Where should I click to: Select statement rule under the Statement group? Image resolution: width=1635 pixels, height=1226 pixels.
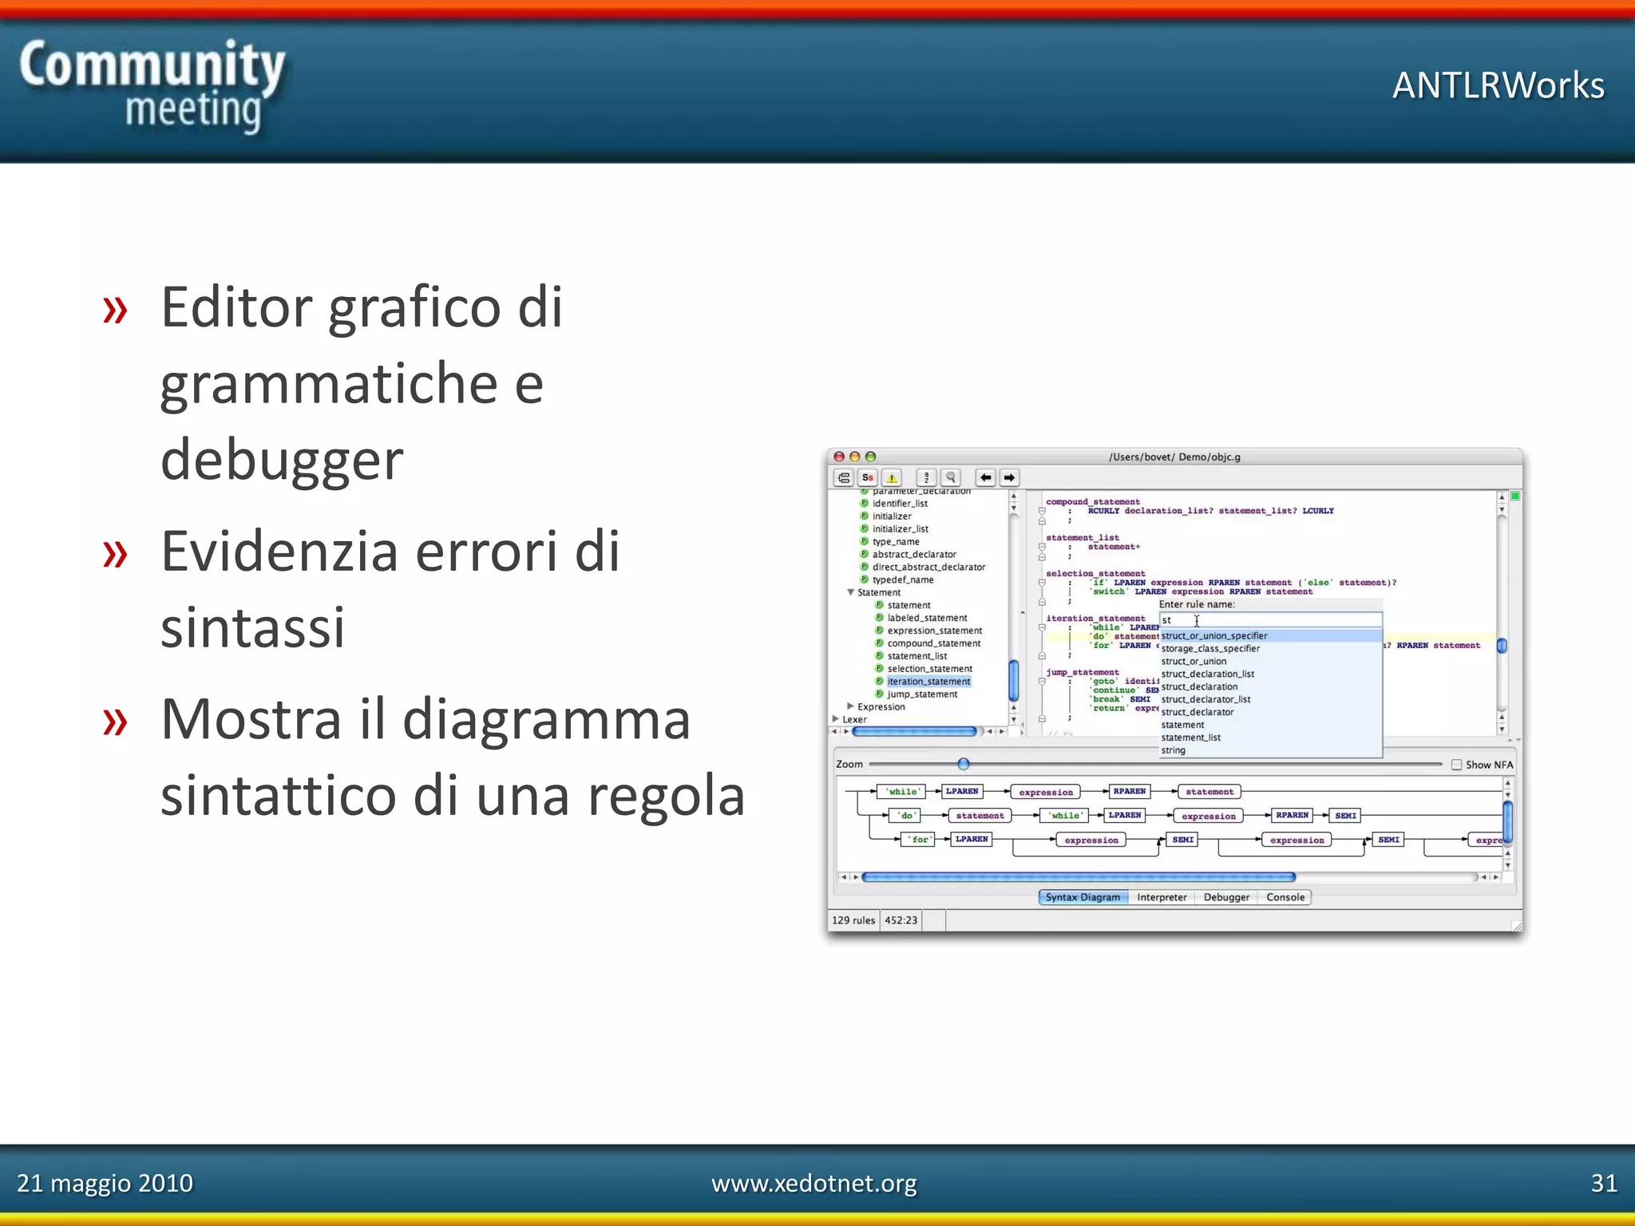[909, 605]
